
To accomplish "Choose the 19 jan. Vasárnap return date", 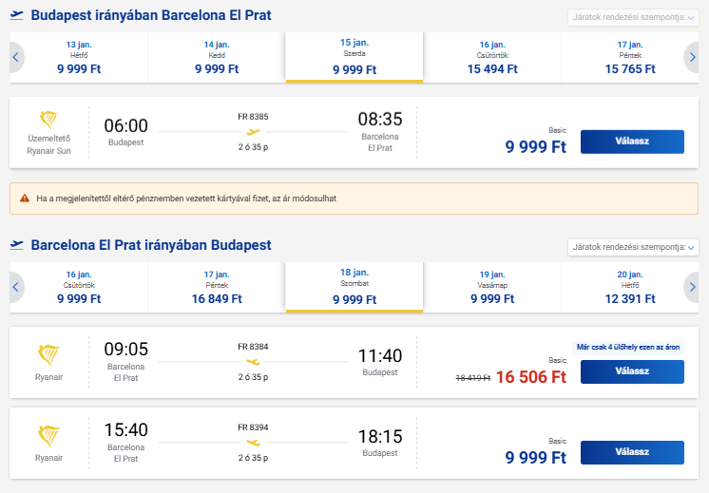I will coord(492,287).
